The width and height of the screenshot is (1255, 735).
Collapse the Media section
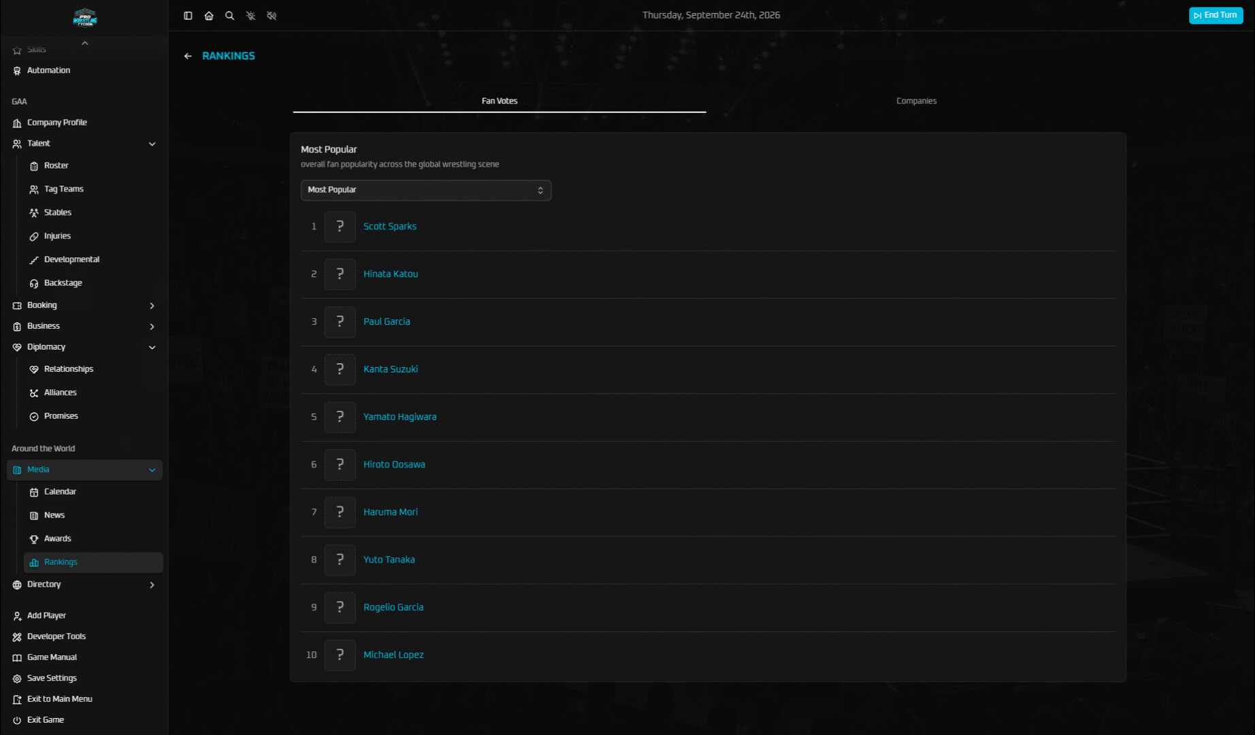coord(152,470)
